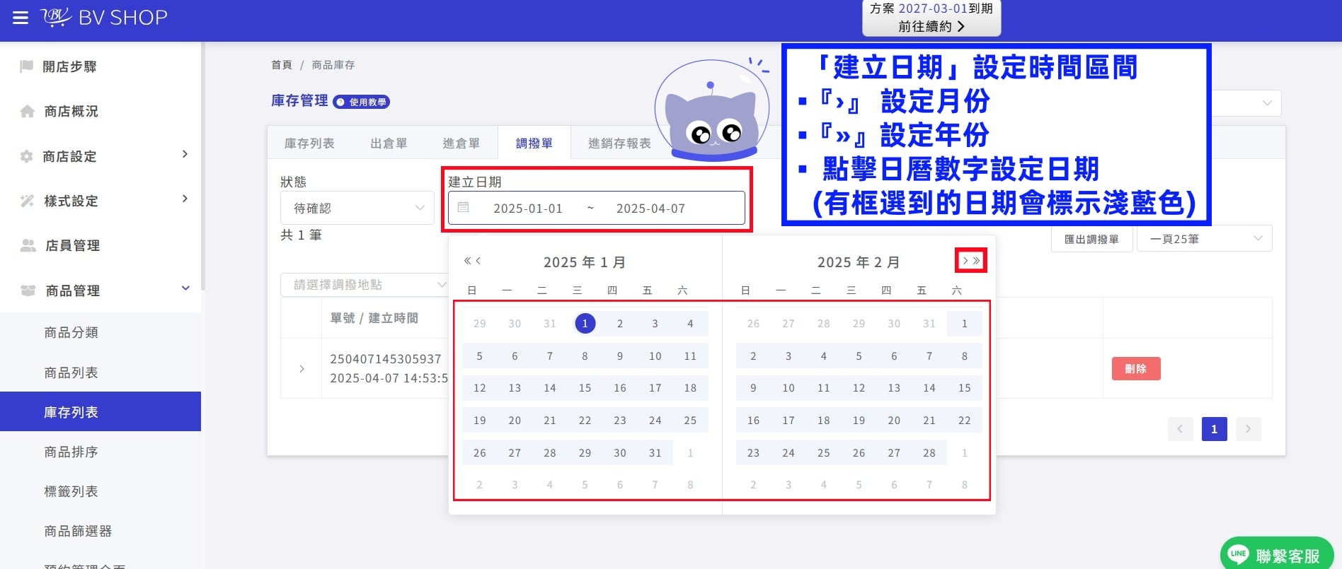Select February 14 in the 2025年2月 calendar
The image size is (1342, 569).
click(x=929, y=388)
